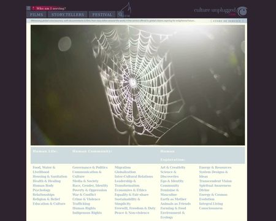Open Integral Living category
The image size is (276, 221).
coord(211,204)
